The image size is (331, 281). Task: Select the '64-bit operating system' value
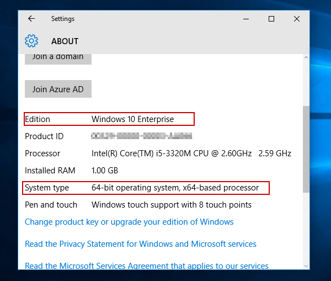175,188
